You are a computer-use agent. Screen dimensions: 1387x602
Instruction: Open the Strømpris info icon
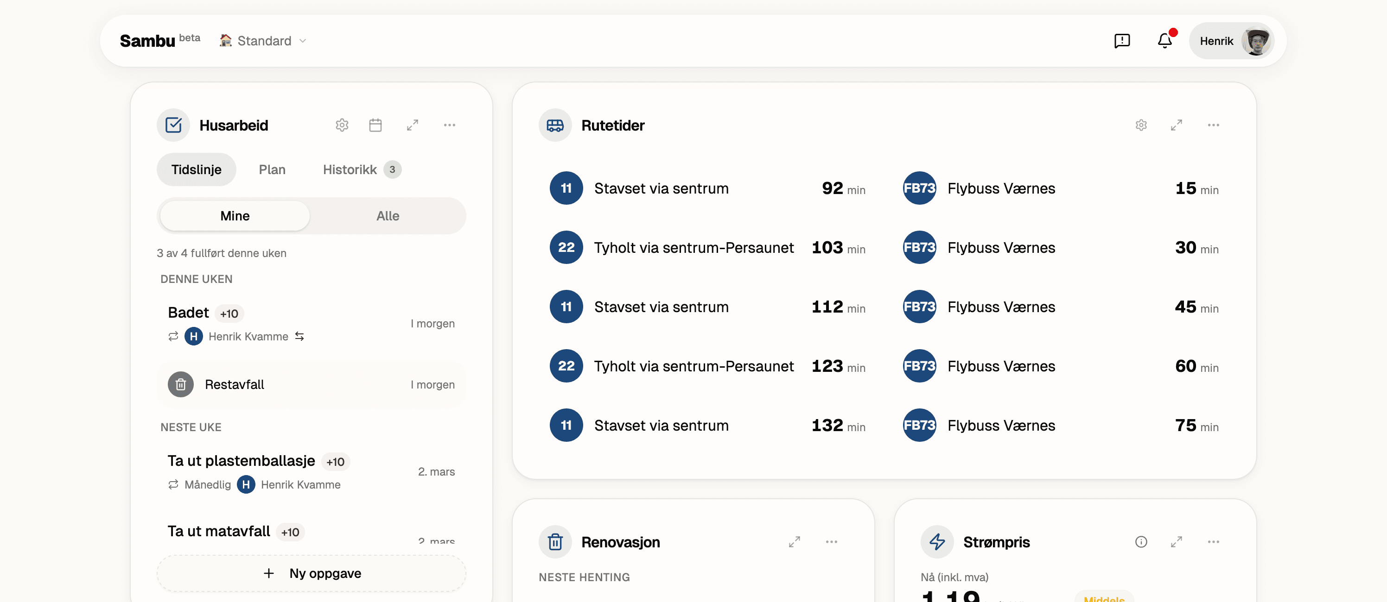pos(1141,542)
